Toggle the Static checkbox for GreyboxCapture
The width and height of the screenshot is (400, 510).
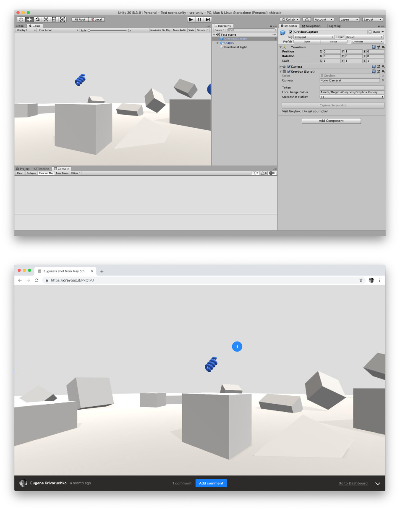coord(370,32)
